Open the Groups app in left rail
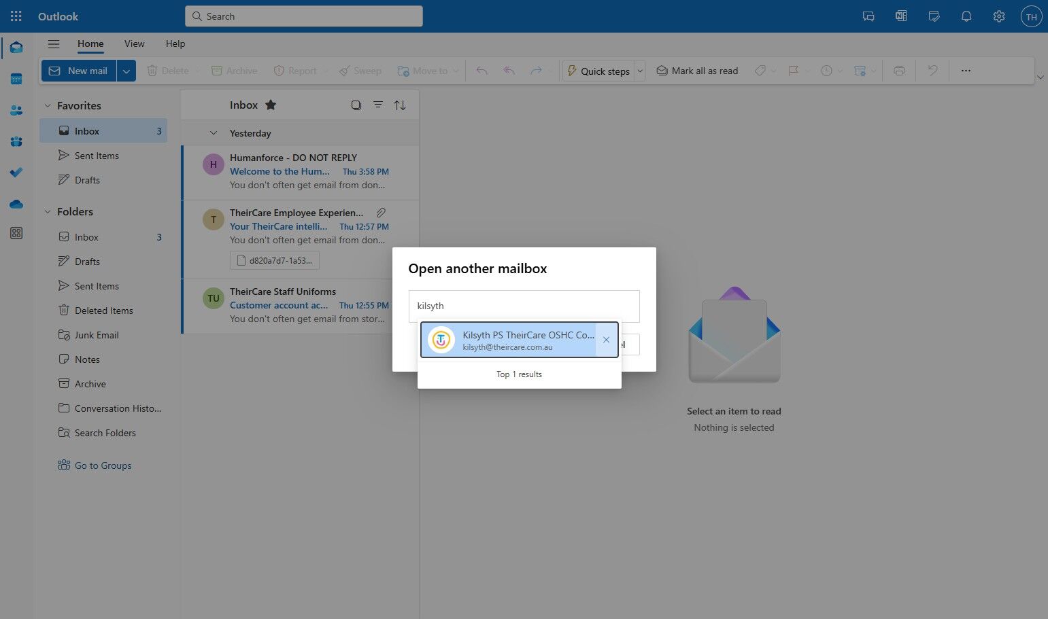Viewport: 1048px width, 619px height. point(16,141)
